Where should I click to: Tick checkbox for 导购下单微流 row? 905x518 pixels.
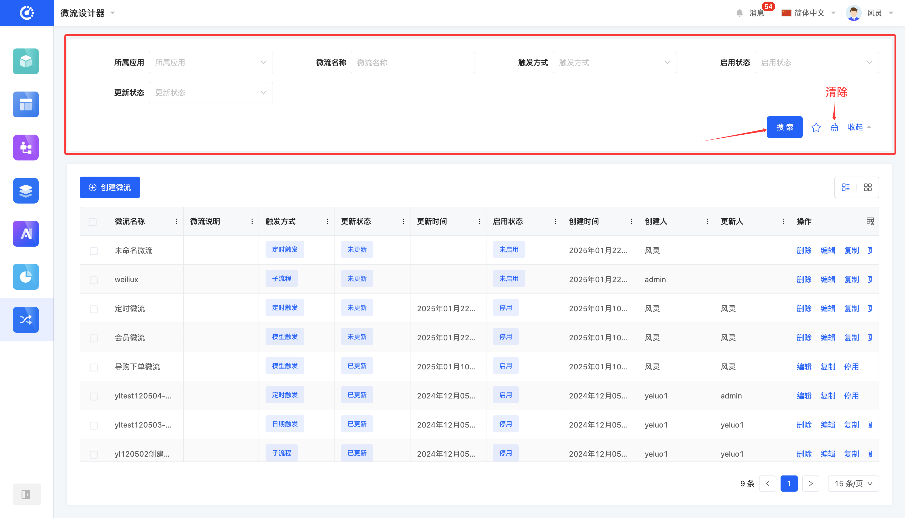[x=93, y=367]
